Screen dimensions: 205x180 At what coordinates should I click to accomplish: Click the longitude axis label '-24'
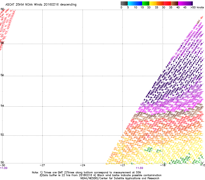click(83, 165)
